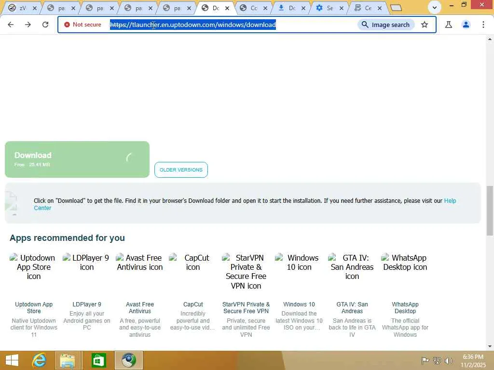This screenshot has height=370, width=494.
Task: Click the Image search button
Action: (x=386, y=25)
